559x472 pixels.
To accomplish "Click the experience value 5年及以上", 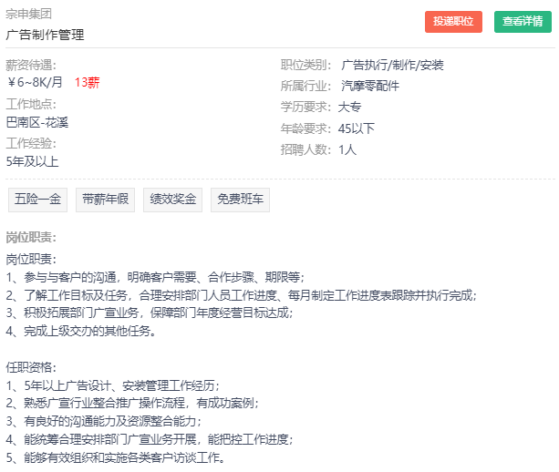I will coord(32,161).
